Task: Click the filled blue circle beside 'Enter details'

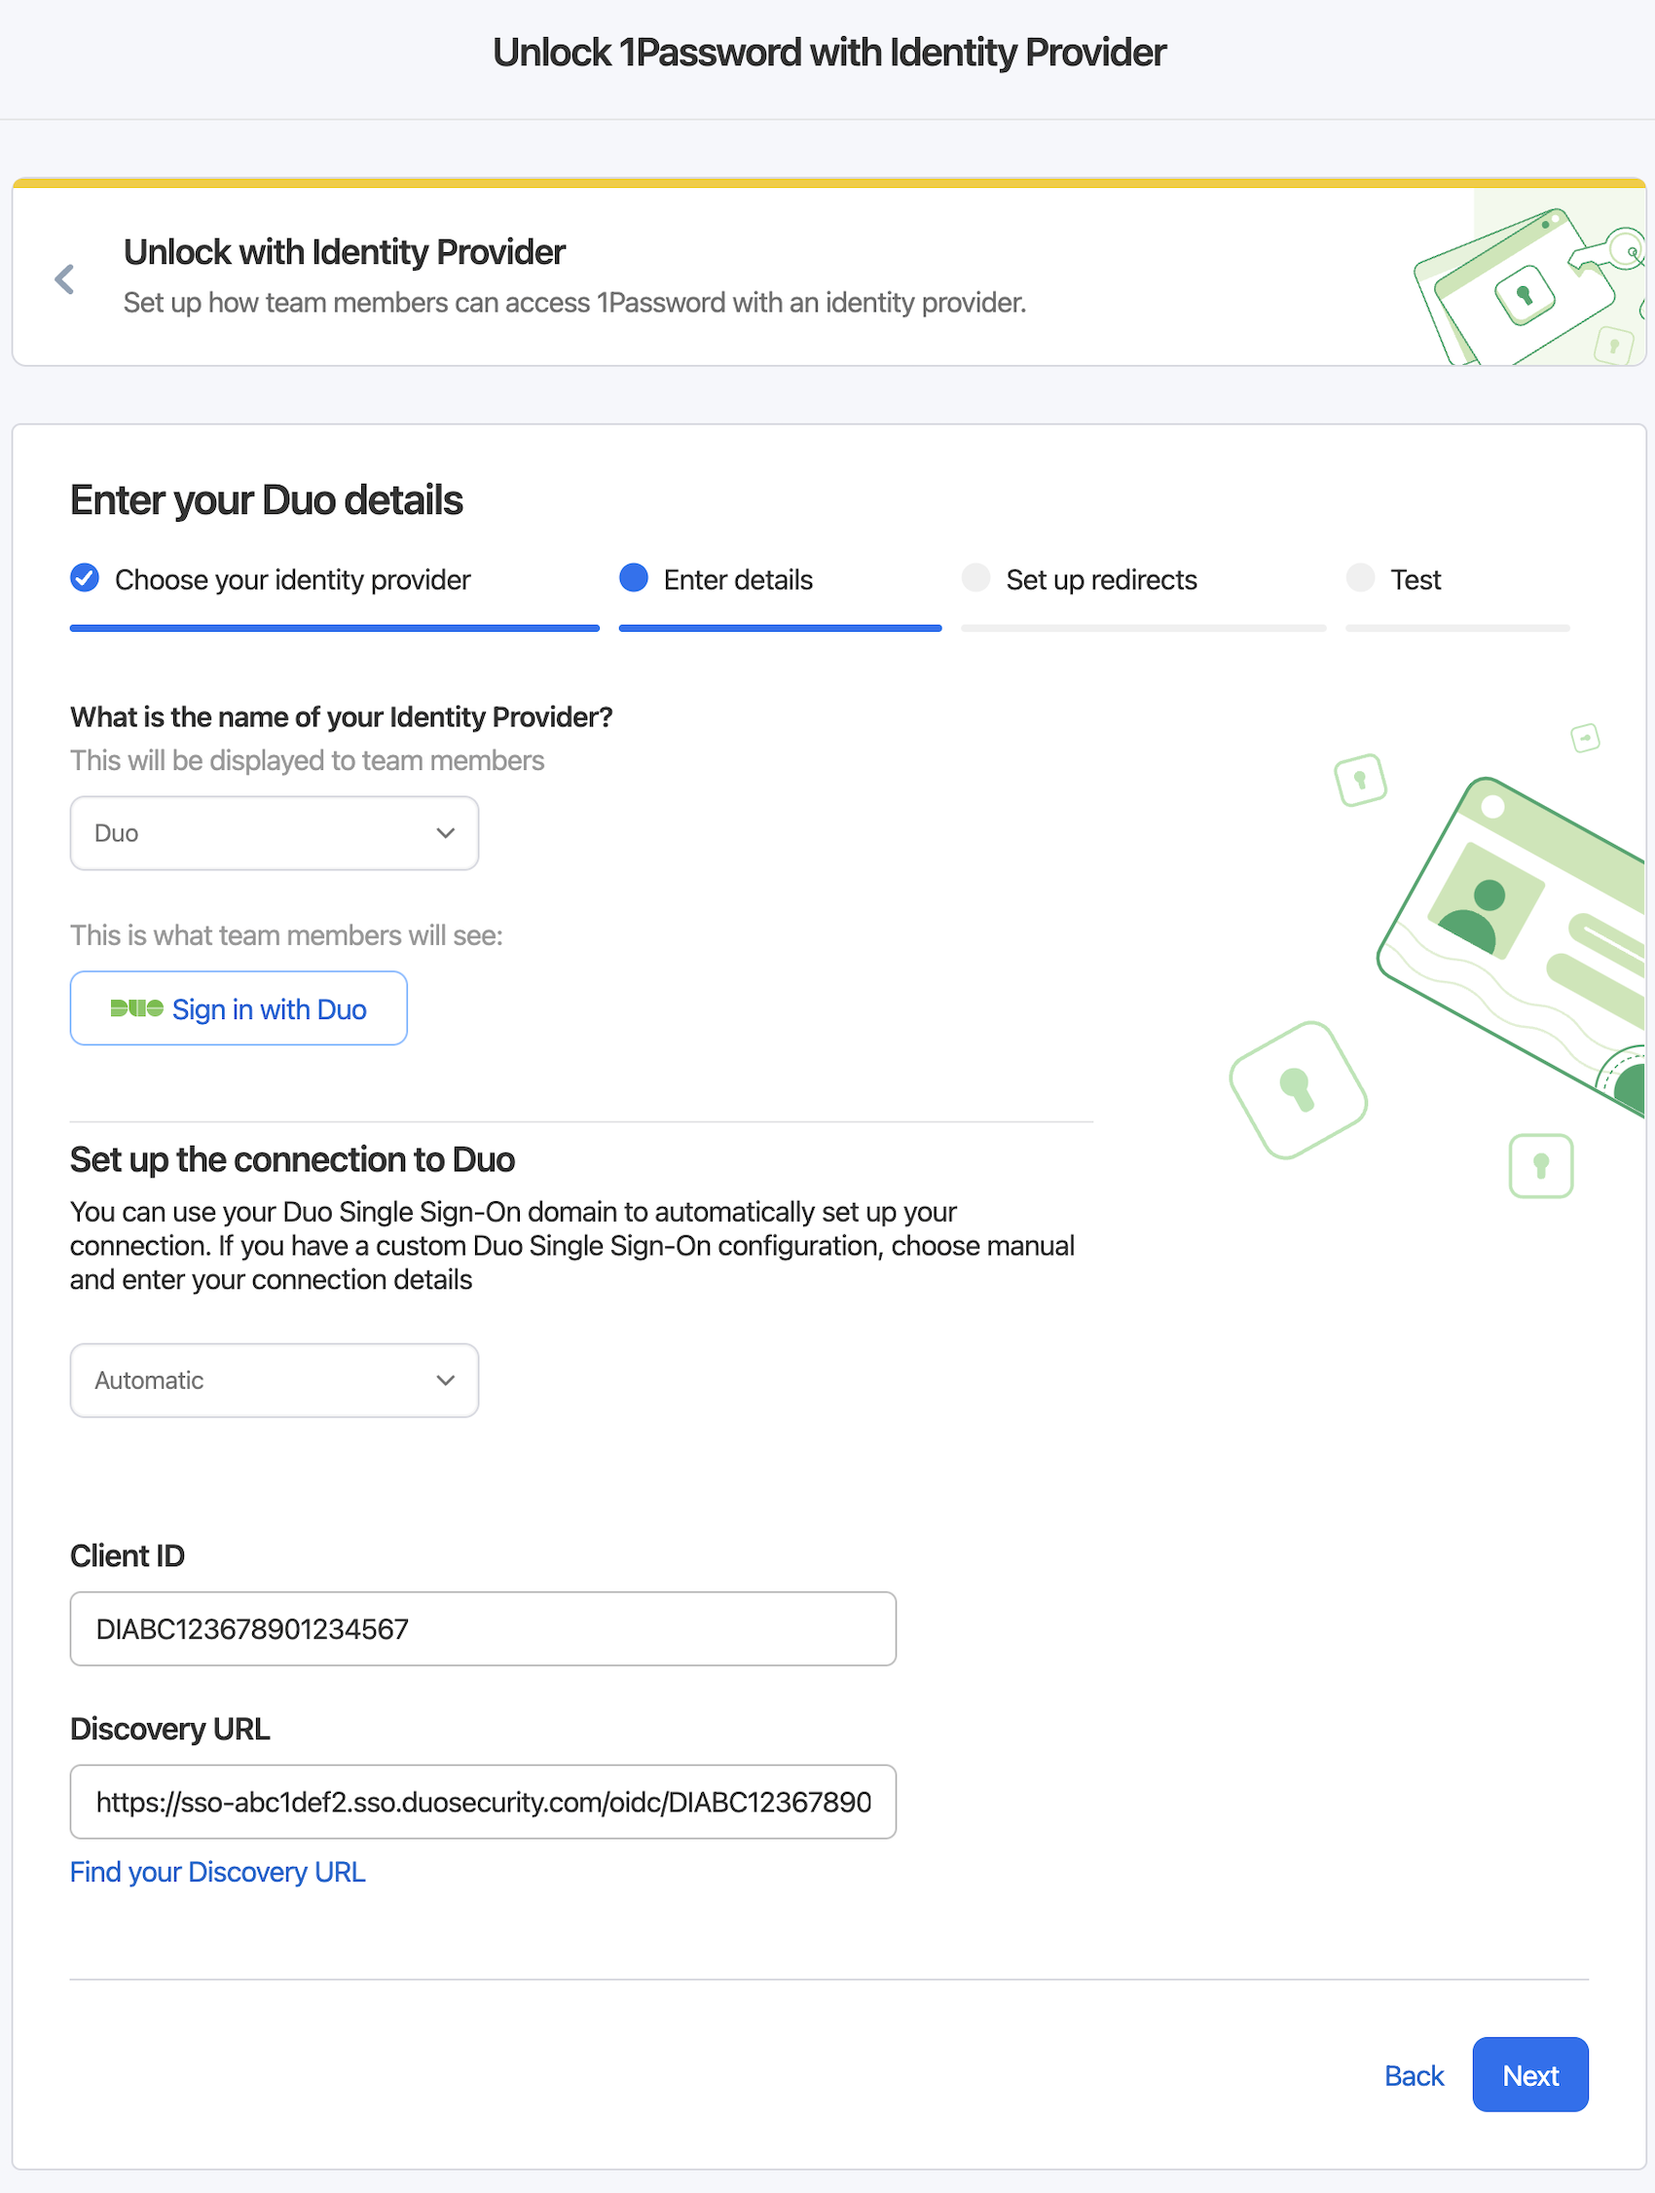Action: (634, 577)
